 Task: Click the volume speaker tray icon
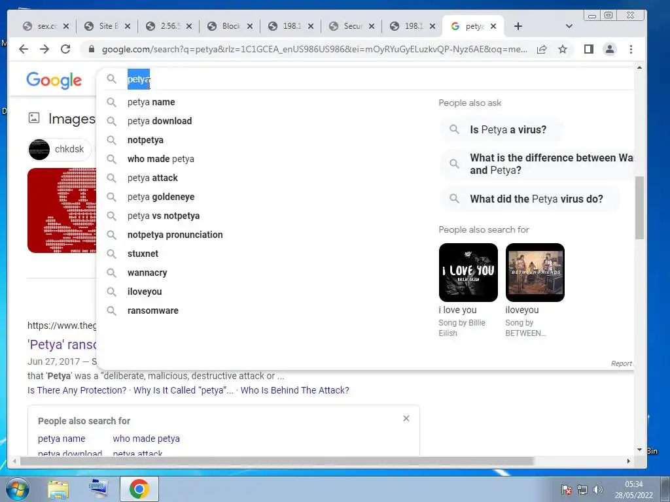(x=598, y=490)
